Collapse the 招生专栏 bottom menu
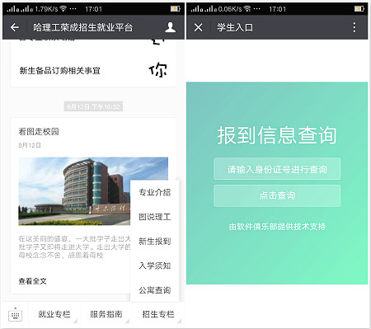Viewport: 371px width, 329px height. coord(158,314)
